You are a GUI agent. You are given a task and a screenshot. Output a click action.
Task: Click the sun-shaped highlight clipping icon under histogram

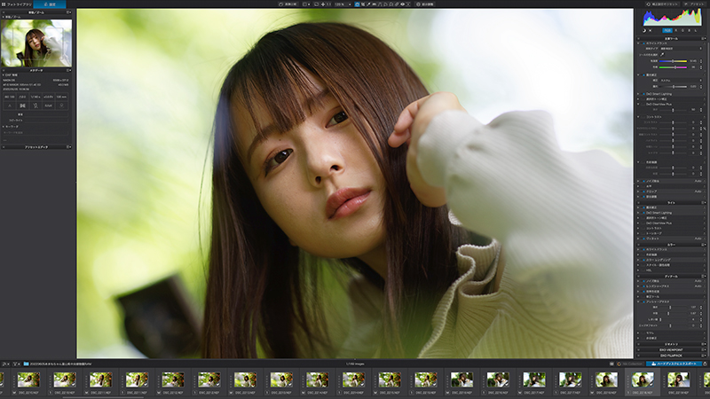click(x=651, y=31)
